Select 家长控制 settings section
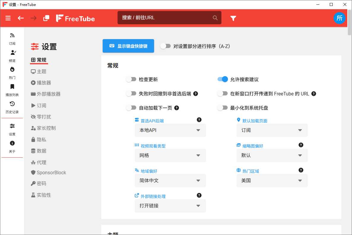 43,128
